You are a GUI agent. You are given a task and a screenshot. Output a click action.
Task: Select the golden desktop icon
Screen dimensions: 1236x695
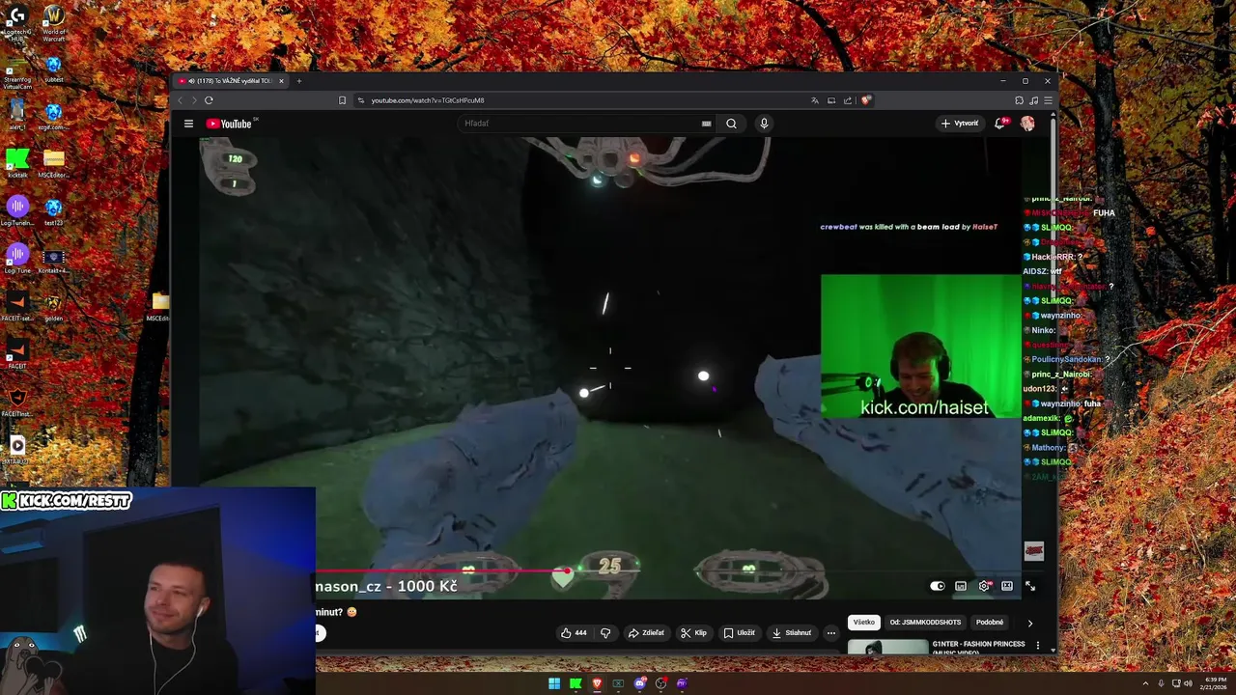(x=54, y=307)
